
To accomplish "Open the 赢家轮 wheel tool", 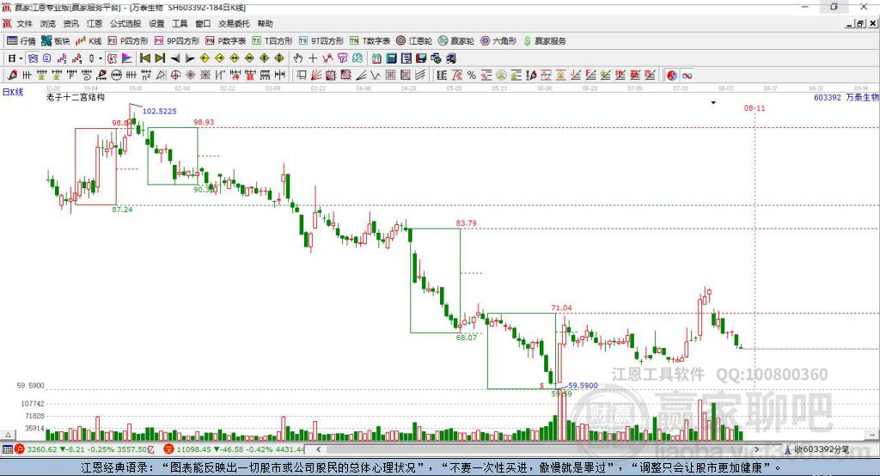I will click(456, 41).
